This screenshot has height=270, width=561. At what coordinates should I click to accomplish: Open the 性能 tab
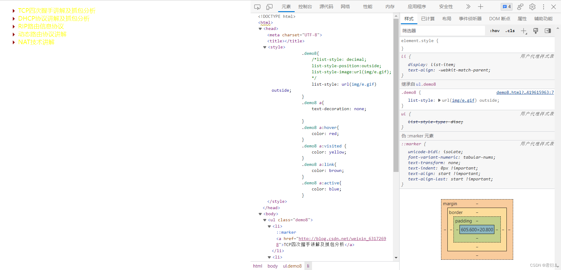(x=368, y=7)
